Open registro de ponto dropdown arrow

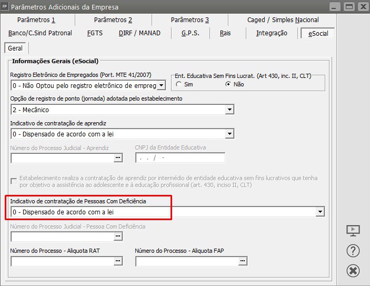229,110
